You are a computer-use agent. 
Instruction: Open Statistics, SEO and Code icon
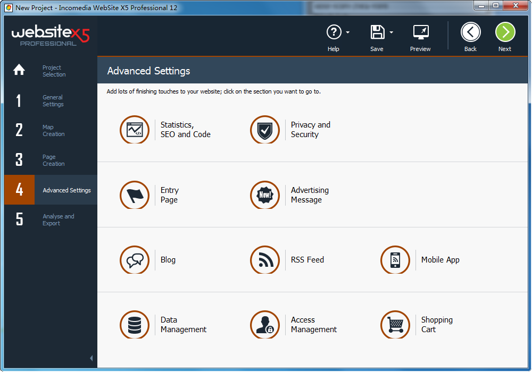coord(135,130)
